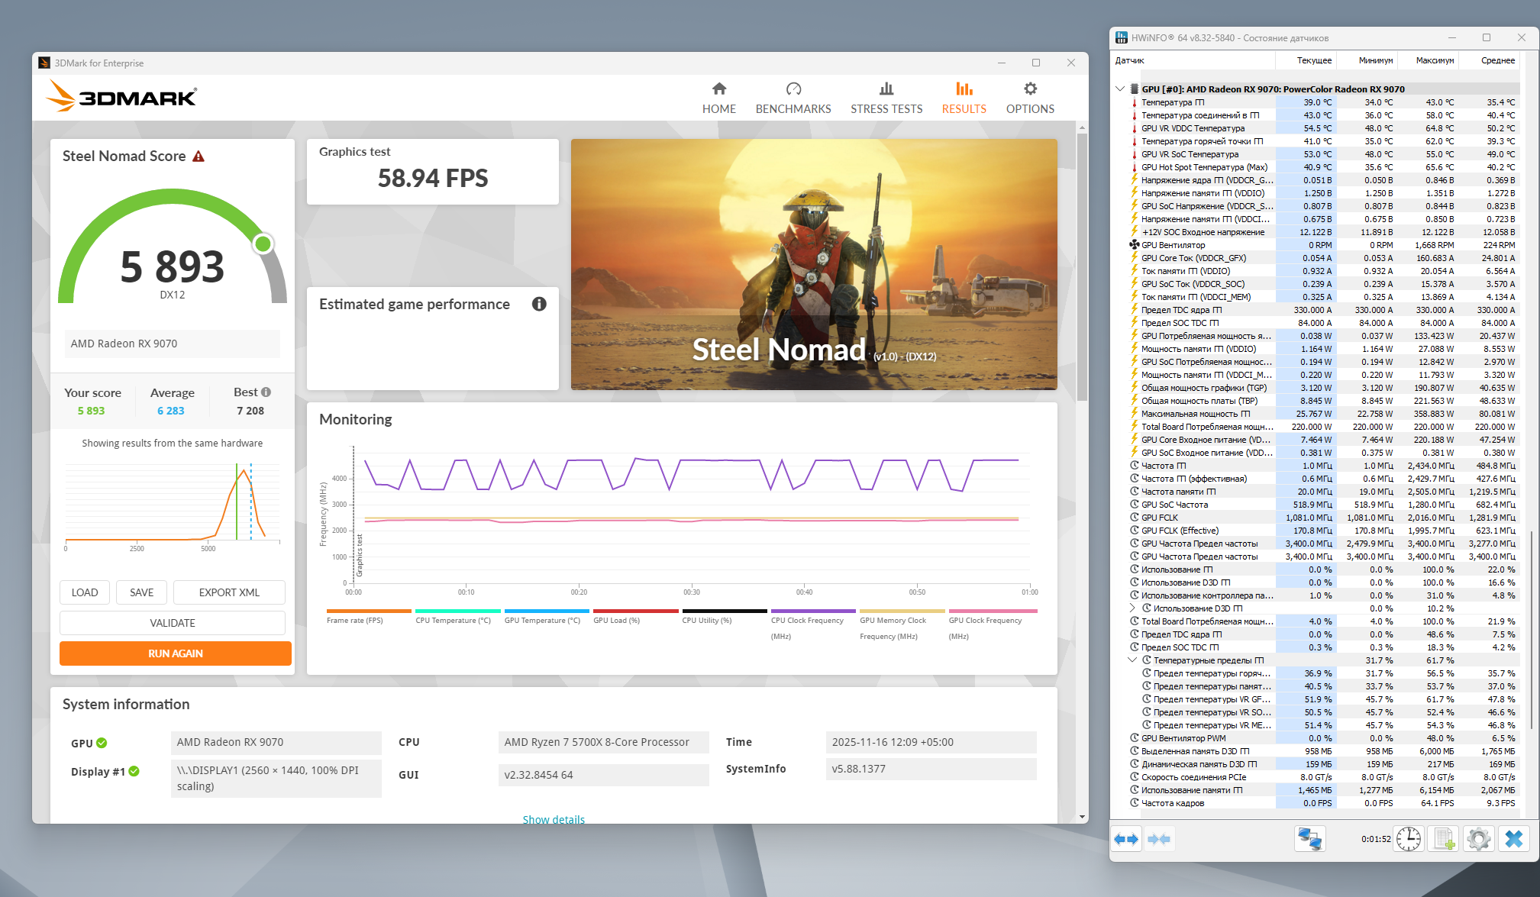Reset sensor timer with the clock icon
The image size is (1540, 897).
pos(1408,839)
